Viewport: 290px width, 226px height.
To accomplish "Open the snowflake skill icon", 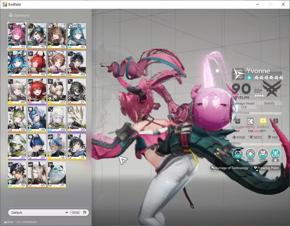I will 250,154.
